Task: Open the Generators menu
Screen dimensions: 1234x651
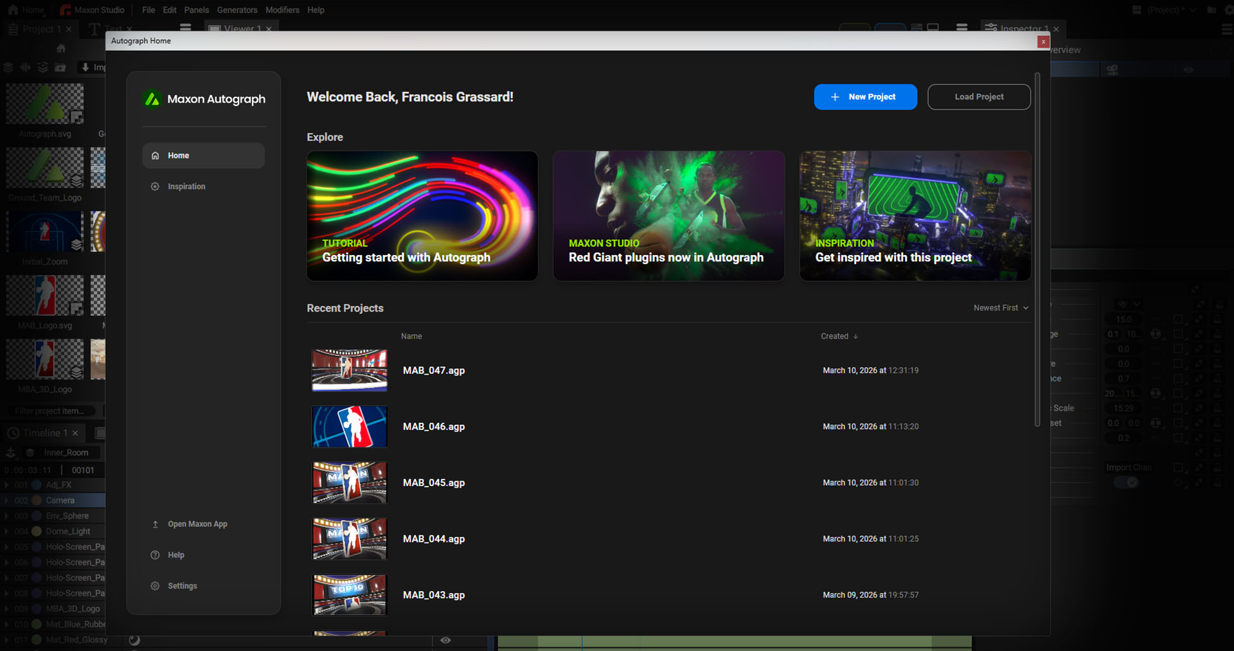Action: coord(237,10)
